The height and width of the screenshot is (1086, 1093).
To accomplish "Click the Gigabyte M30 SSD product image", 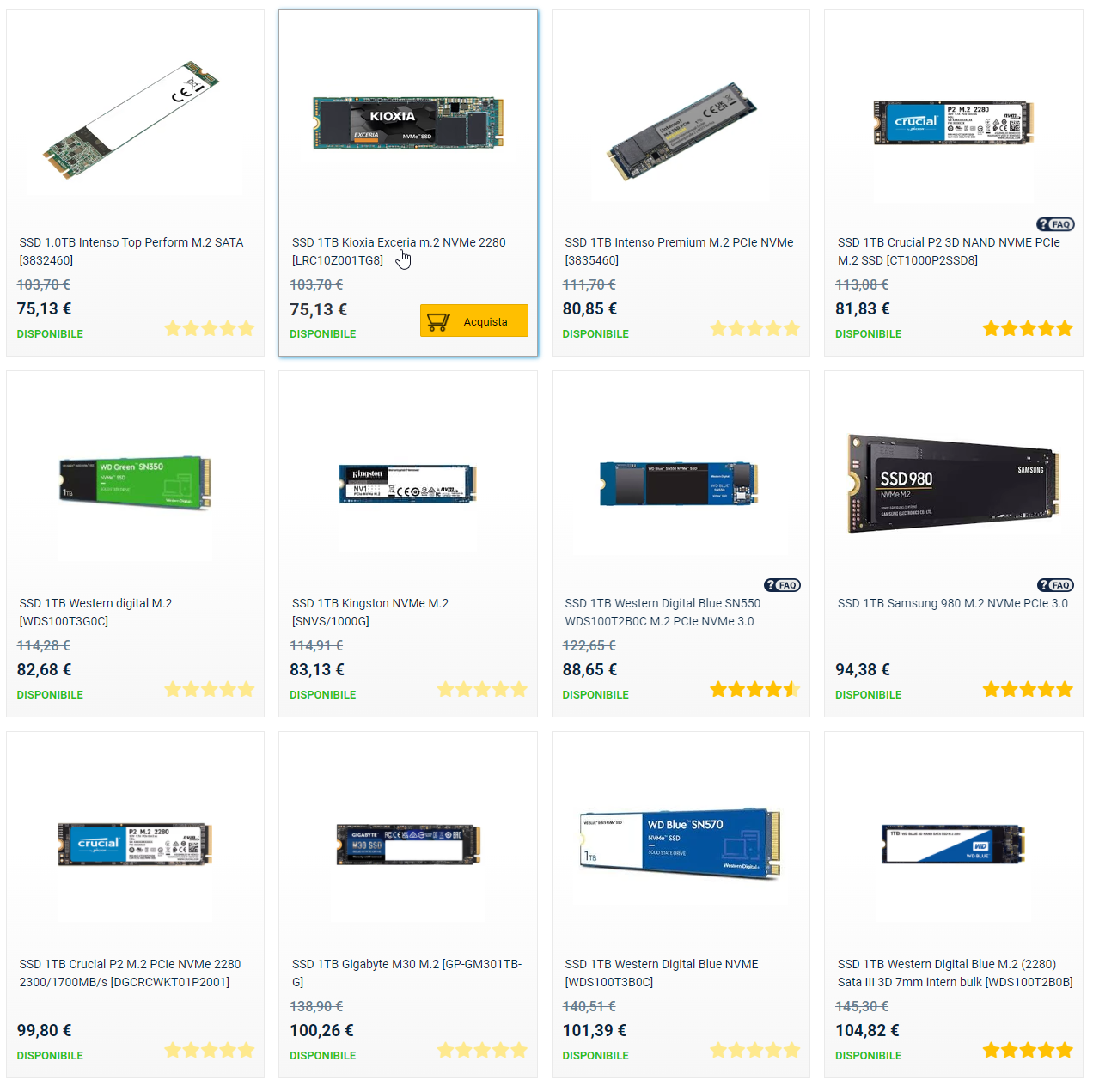I will pyautogui.click(x=408, y=844).
